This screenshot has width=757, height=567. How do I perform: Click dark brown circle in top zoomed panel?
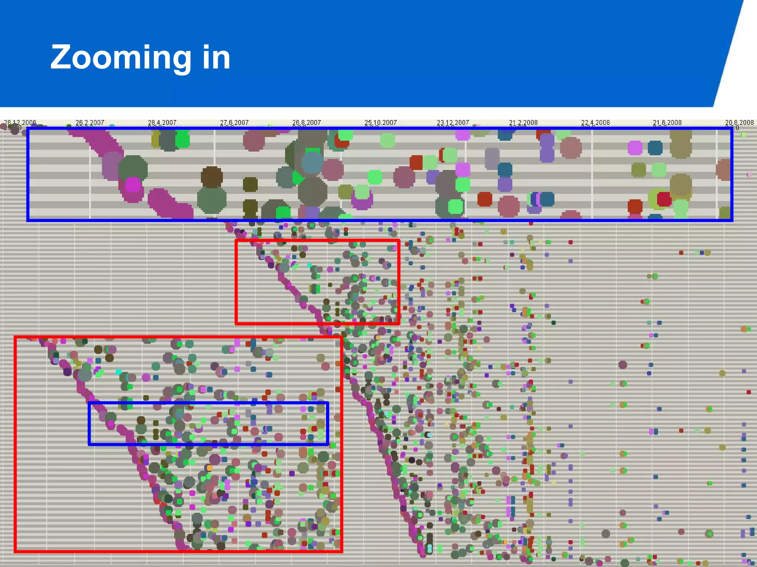point(212,177)
